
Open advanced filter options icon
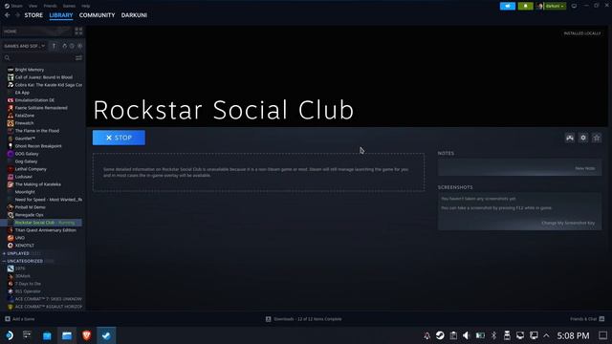tap(78, 58)
